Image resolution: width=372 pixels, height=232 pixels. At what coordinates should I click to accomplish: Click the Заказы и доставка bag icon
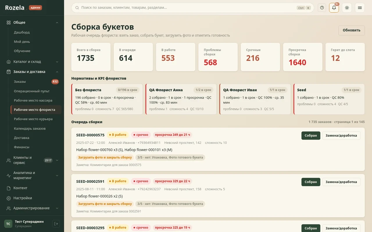point(9,72)
